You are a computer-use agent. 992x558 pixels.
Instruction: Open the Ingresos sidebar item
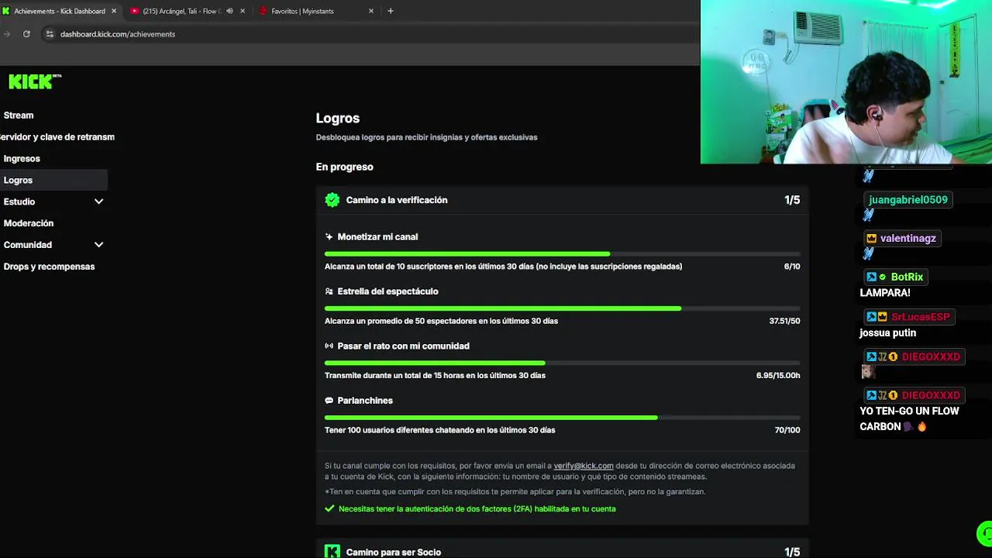pos(22,159)
